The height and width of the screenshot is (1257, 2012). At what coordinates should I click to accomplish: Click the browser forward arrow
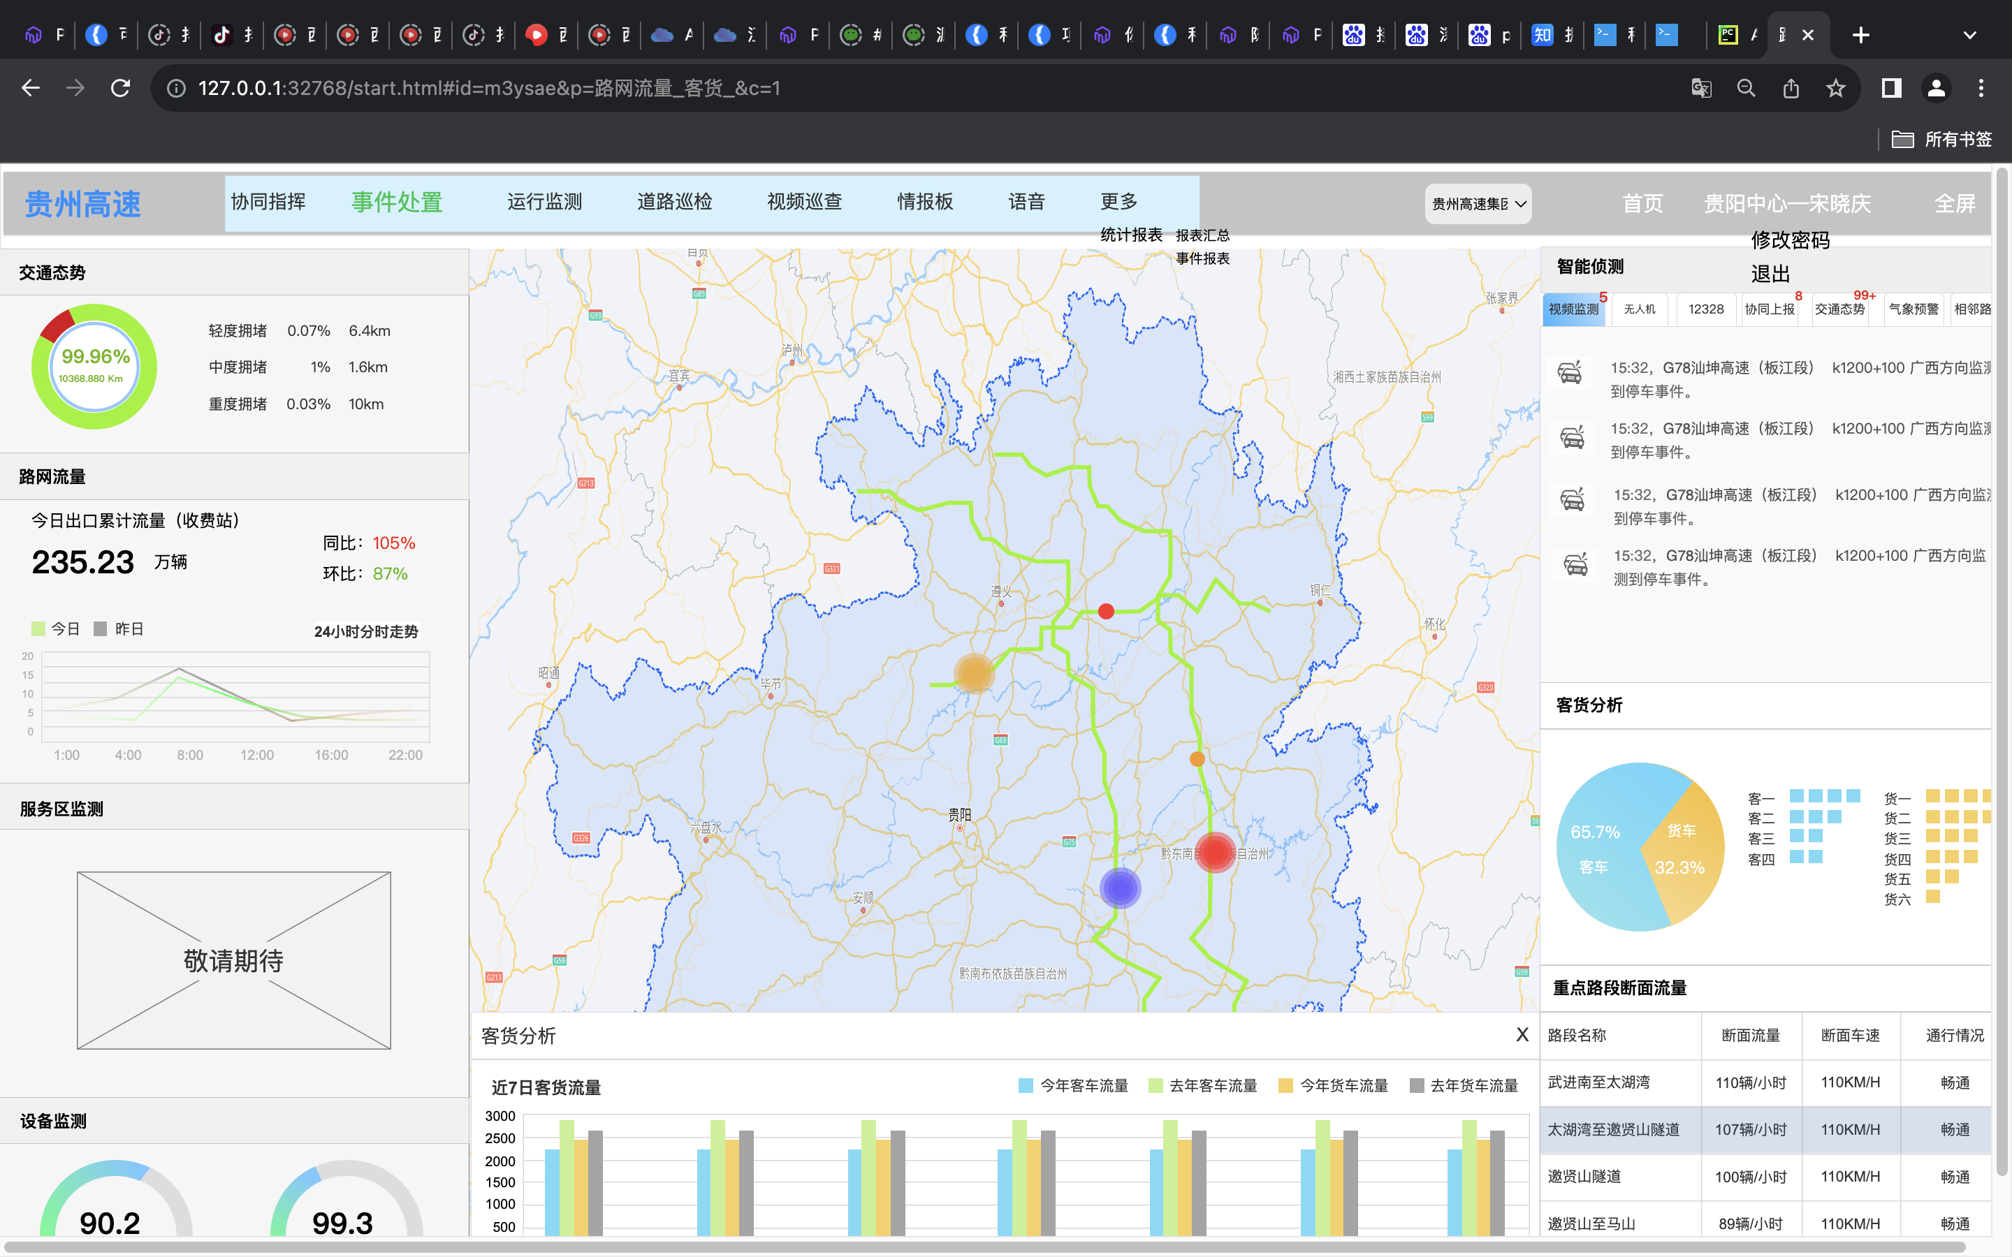(75, 88)
